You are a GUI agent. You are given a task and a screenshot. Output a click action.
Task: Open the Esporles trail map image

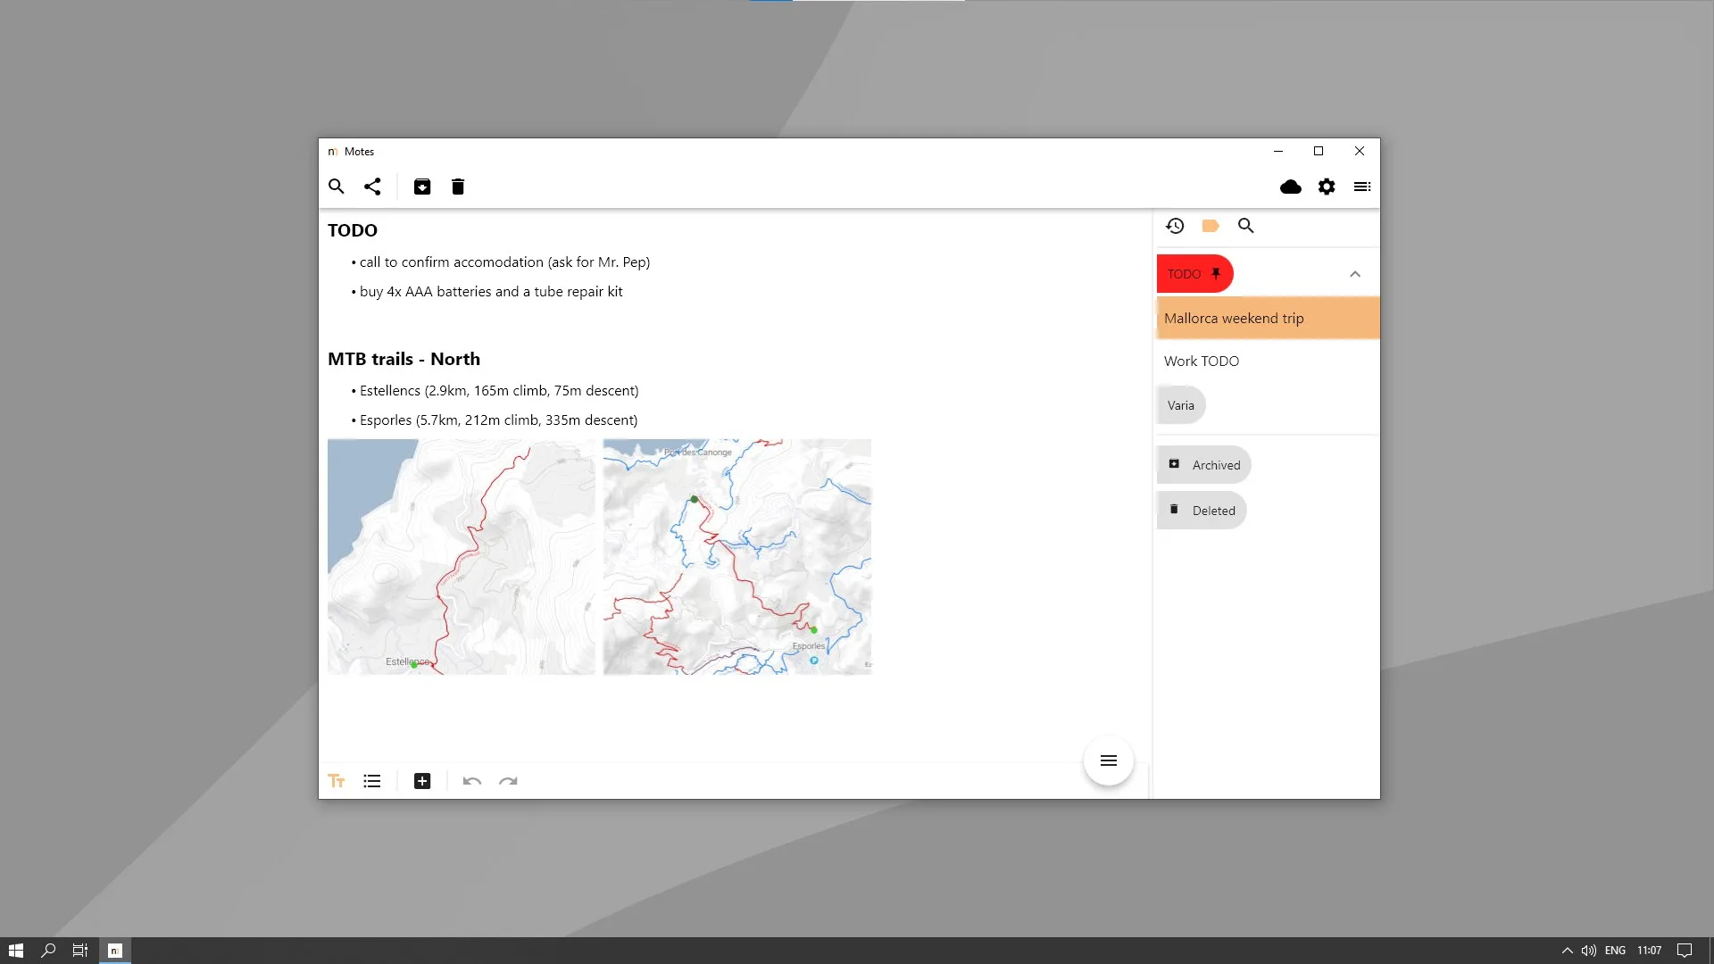(737, 557)
